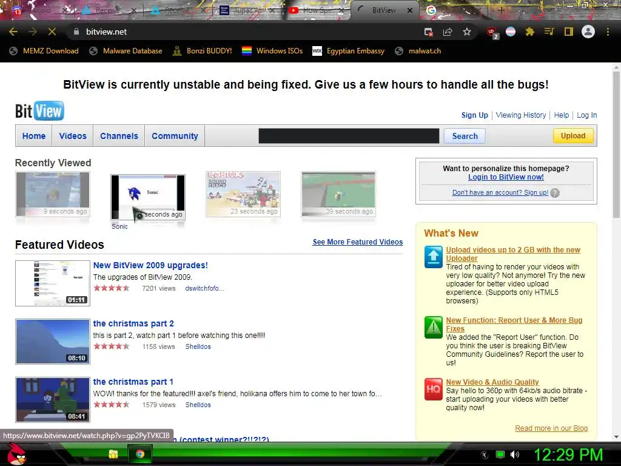The image size is (621, 466).
Task: Open the Chrome three-dot menu
Action: click(608, 32)
